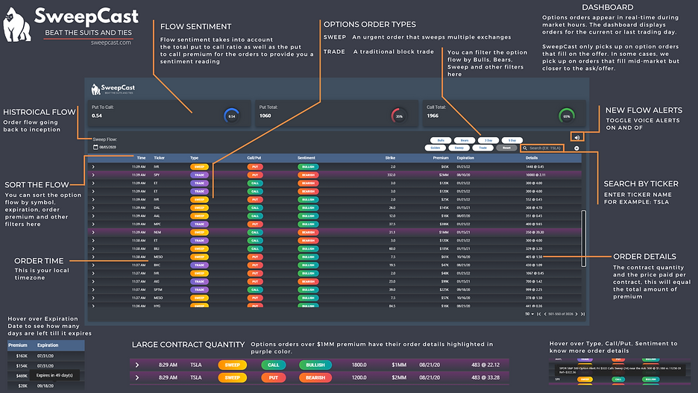
Task: Toggle the Sweep filter pill
Action: point(459,148)
